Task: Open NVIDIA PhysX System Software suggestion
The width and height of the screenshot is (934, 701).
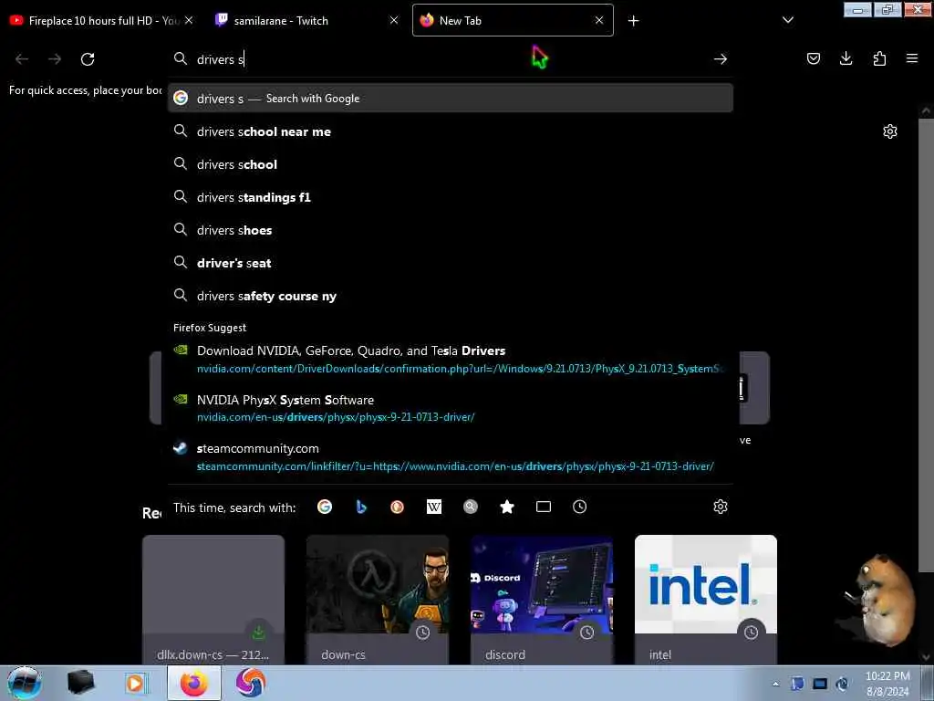Action: (x=451, y=408)
